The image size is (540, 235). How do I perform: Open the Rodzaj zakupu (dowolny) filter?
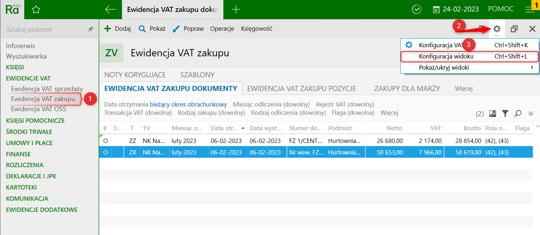211,113
